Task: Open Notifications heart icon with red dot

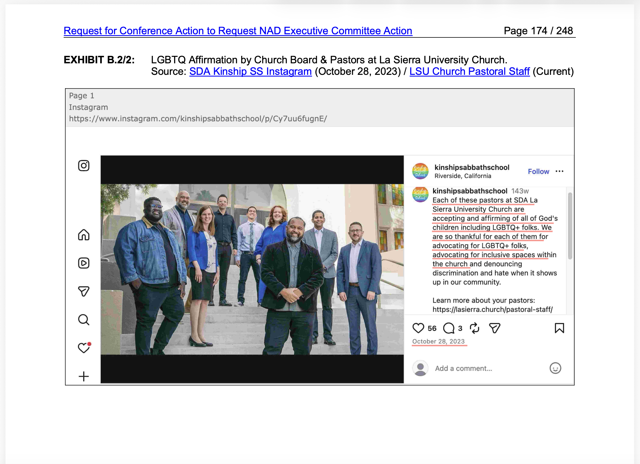Action: tap(84, 347)
